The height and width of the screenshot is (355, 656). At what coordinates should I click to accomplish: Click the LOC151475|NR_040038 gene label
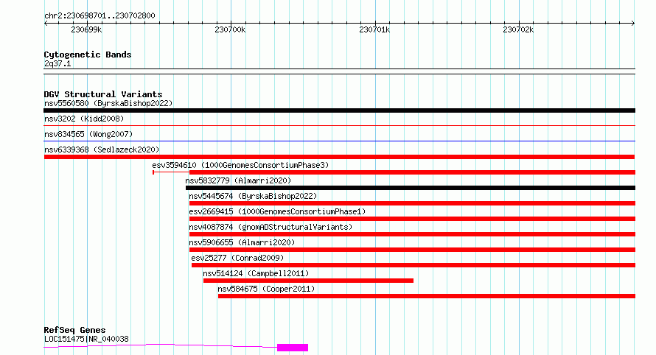click(86, 339)
